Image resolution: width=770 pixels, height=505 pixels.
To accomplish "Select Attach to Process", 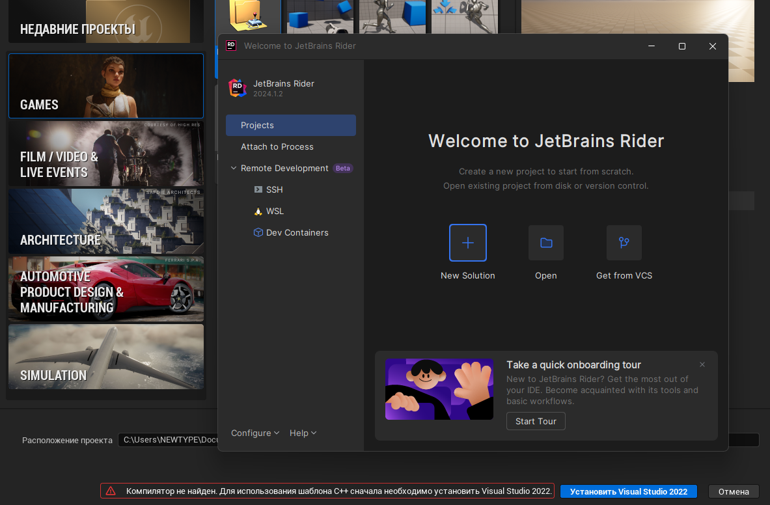I will [x=277, y=146].
